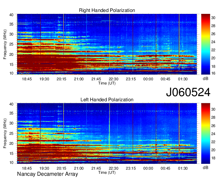Click 00:00 time tick on left-handed plot
The image size is (219, 178).
pos(148,168)
